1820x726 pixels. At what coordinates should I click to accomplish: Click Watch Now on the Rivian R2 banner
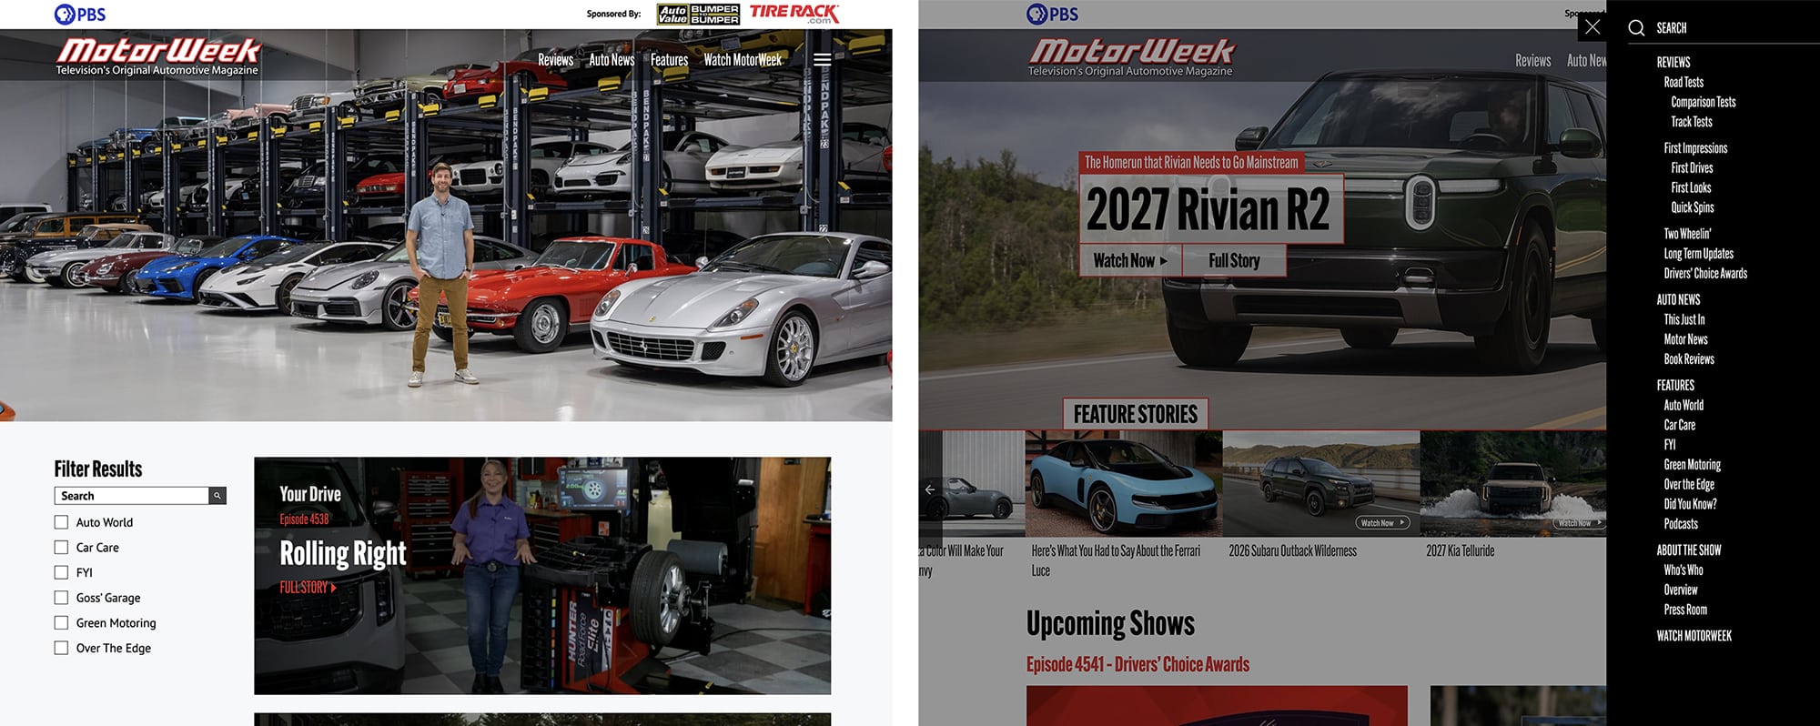pyautogui.click(x=1130, y=261)
